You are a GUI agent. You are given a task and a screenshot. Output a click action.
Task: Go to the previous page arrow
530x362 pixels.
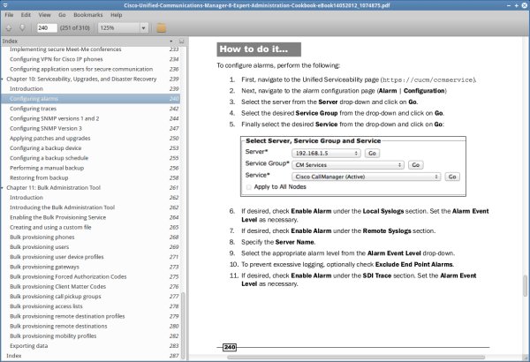pos(9,27)
